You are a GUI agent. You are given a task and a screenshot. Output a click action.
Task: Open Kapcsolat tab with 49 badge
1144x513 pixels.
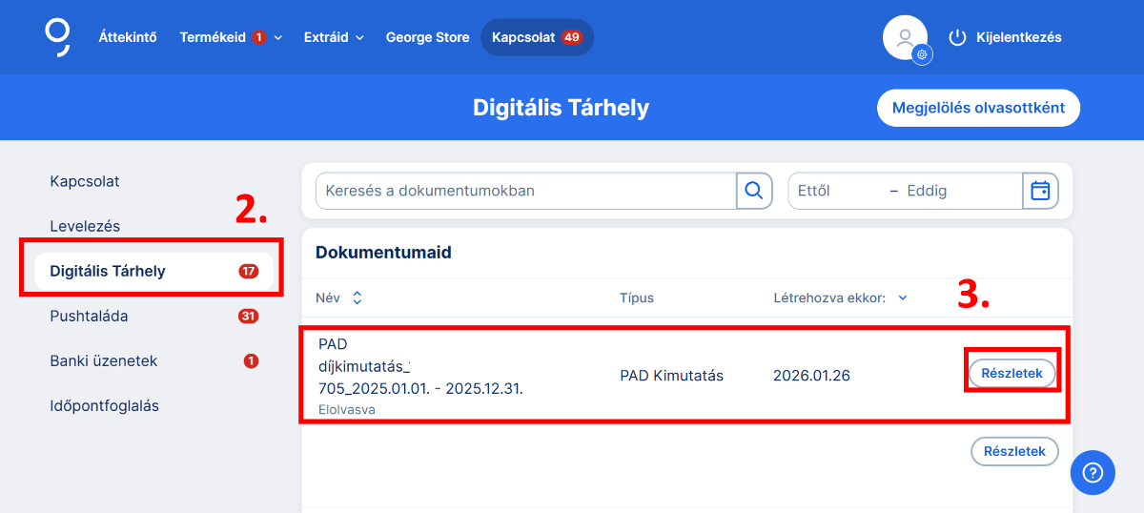coord(537,37)
